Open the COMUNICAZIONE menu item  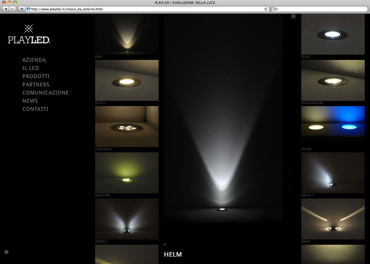tap(46, 93)
